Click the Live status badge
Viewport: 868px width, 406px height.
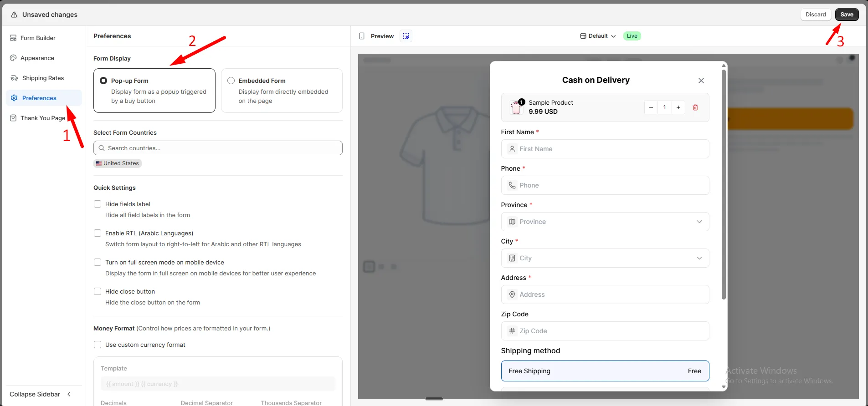632,36
